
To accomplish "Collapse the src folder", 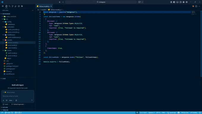I will pyautogui.click(x=2, y=19).
